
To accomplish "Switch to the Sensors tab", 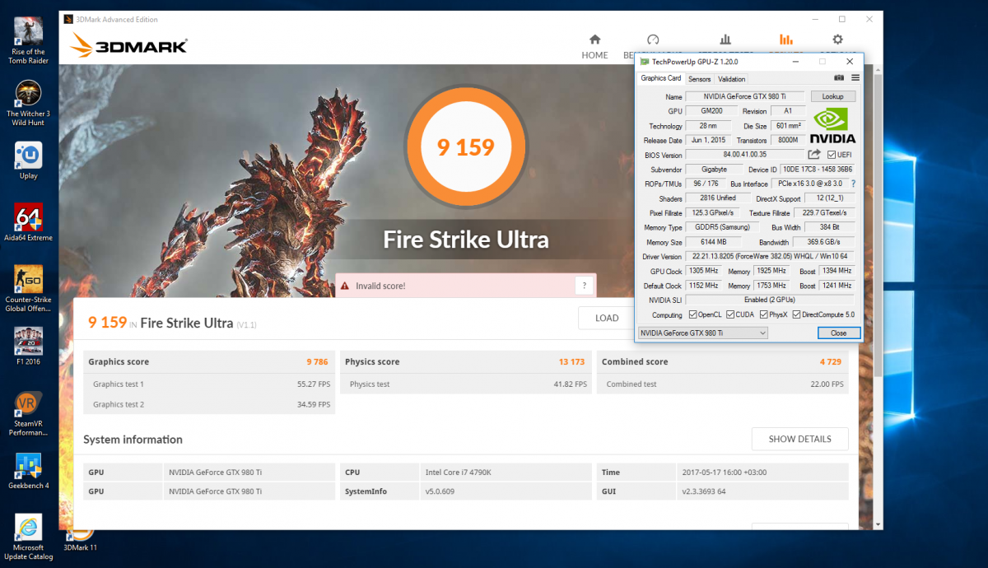I will 700,79.
